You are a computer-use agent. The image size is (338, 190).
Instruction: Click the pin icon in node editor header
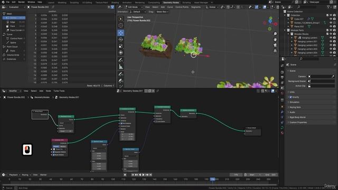[x=157, y=91]
